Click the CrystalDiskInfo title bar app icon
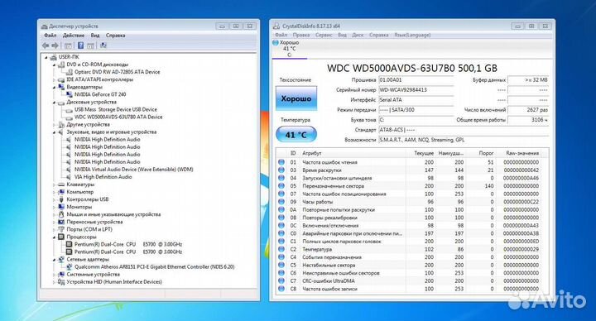This screenshot has width=596, height=321. 276,26
